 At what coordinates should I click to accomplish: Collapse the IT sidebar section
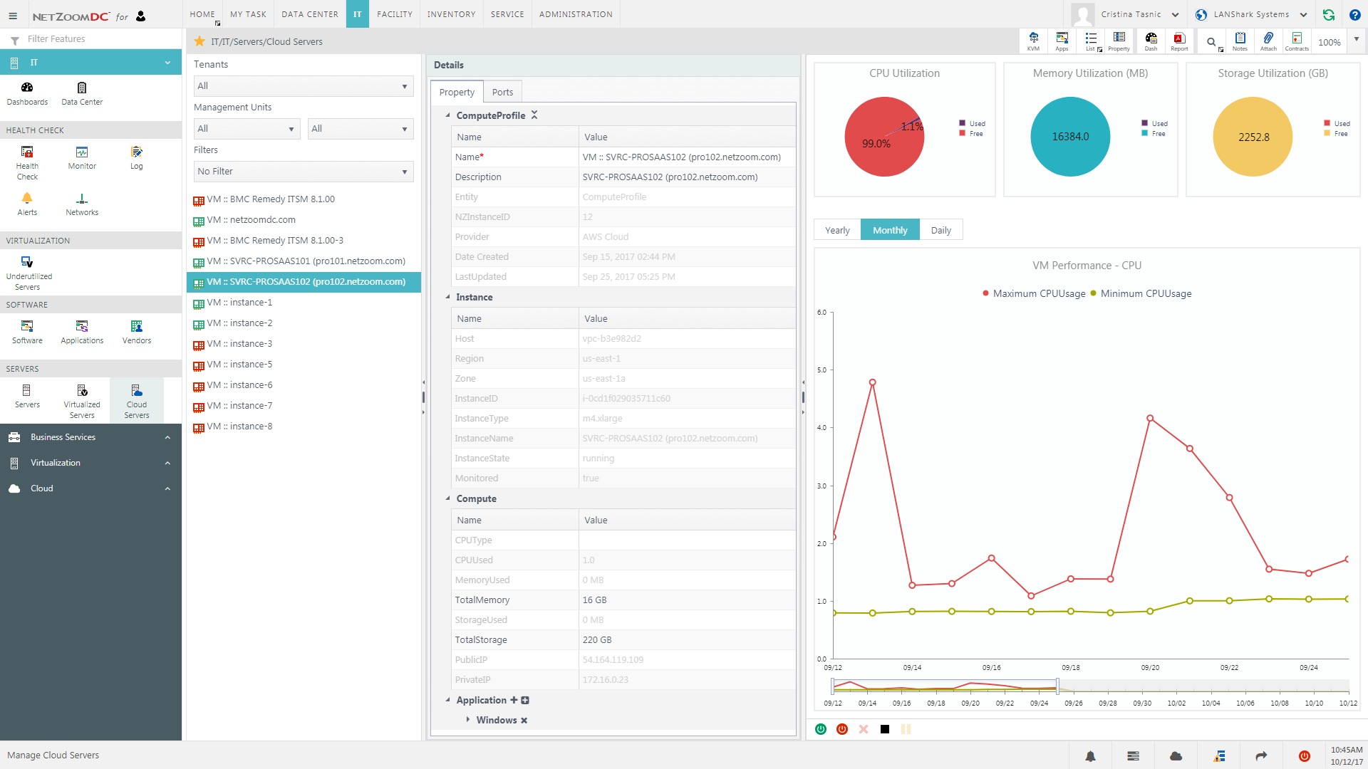pos(167,63)
